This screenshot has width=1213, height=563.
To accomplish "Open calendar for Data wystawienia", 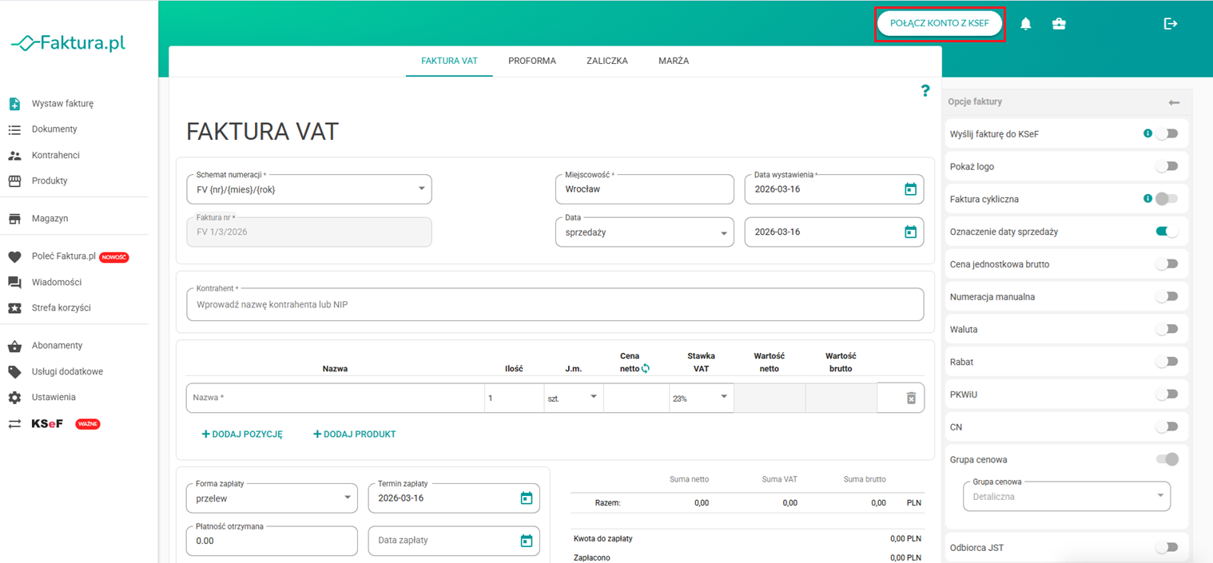I will tap(910, 189).
